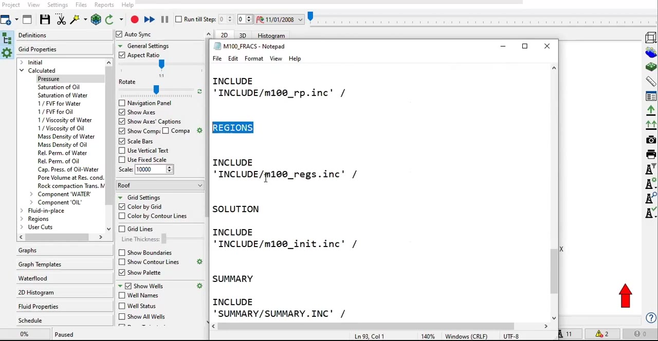
Task: Click the scissors cut tool icon
Action: tap(61, 20)
